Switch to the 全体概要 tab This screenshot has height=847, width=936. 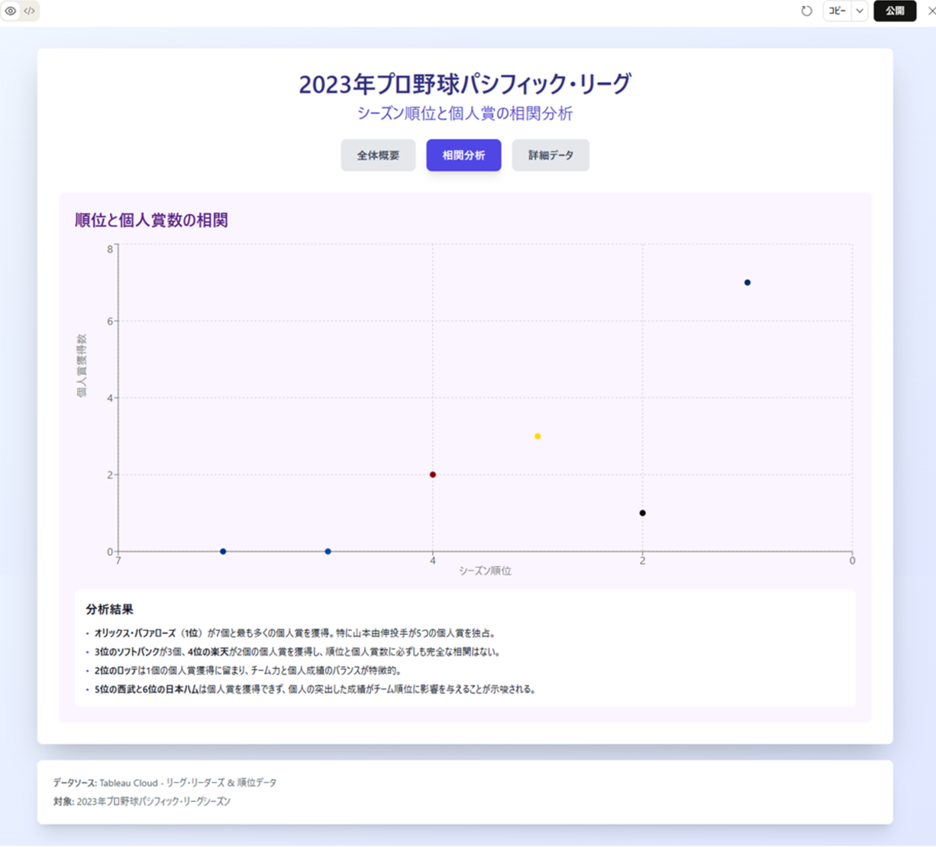point(378,155)
